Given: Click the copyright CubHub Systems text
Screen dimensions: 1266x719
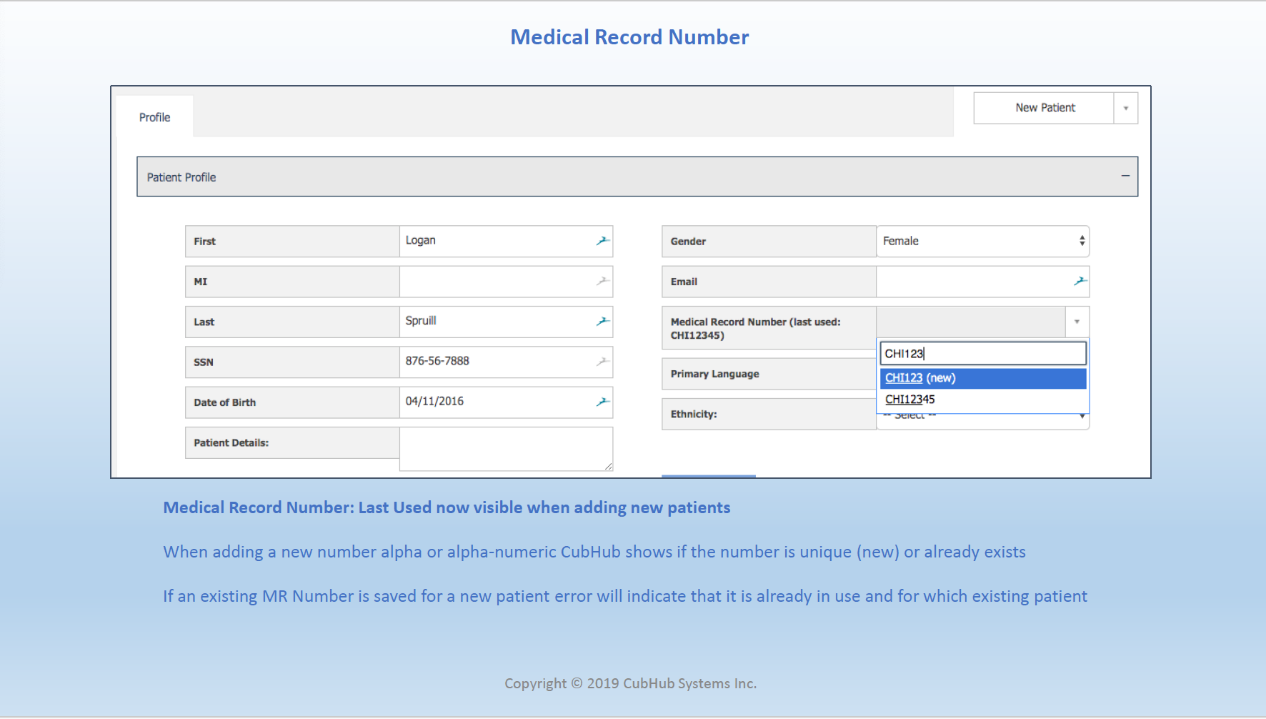Looking at the screenshot, I should coord(630,683).
